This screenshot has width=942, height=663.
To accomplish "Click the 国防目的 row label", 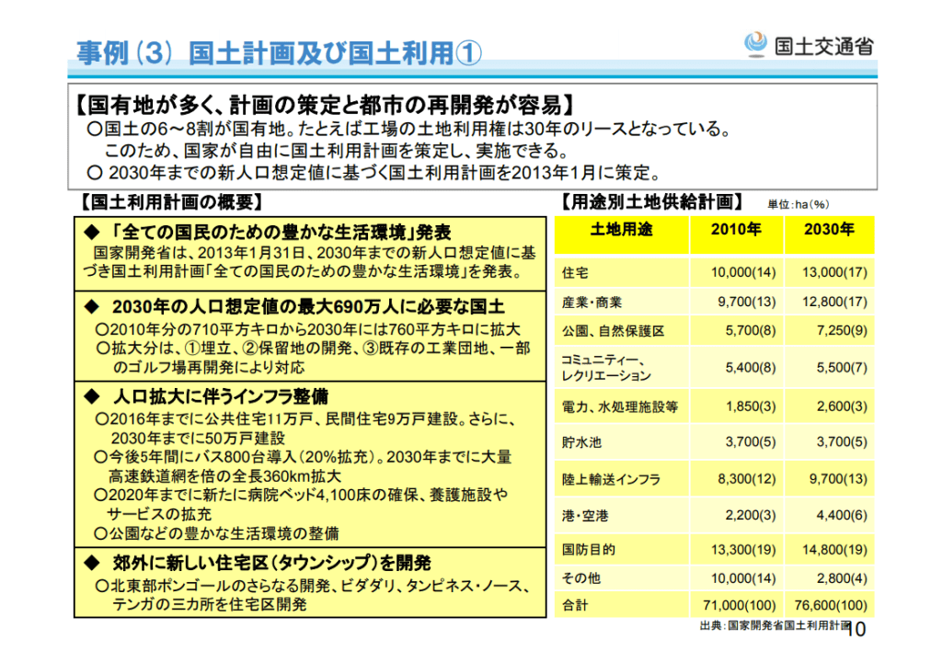I will click(x=589, y=550).
